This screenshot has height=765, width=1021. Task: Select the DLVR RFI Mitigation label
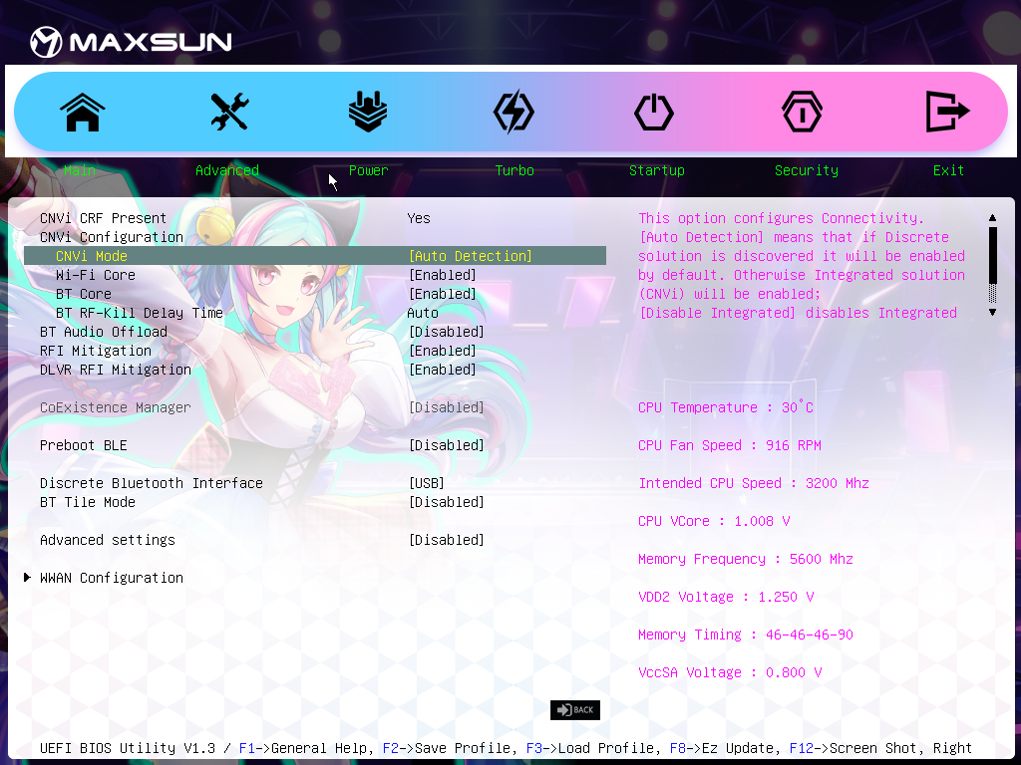pos(116,370)
